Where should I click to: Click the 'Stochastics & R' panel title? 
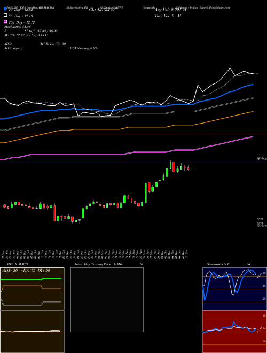click(x=218, y=264)
